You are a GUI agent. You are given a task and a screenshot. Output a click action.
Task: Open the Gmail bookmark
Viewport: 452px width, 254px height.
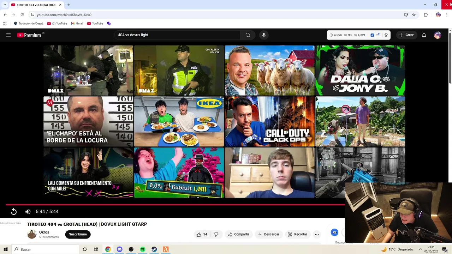point(77,24)
